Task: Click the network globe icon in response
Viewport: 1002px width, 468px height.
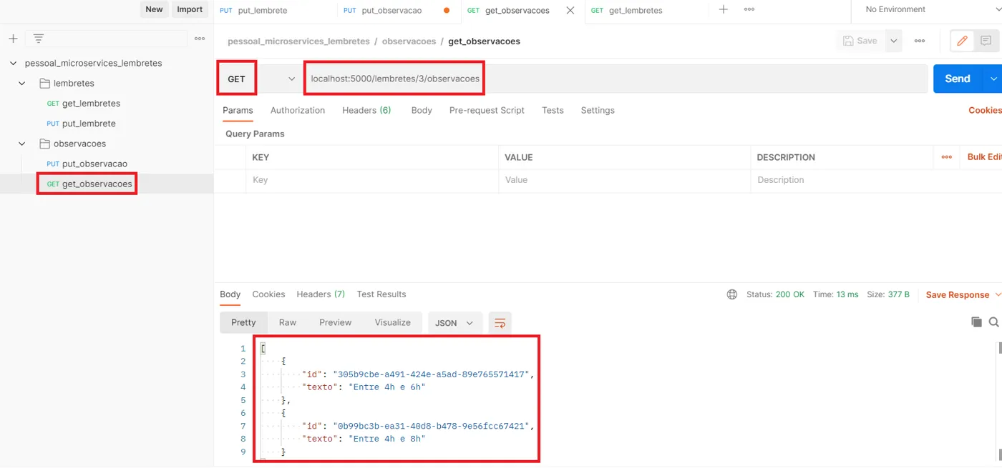Action: 731,294
